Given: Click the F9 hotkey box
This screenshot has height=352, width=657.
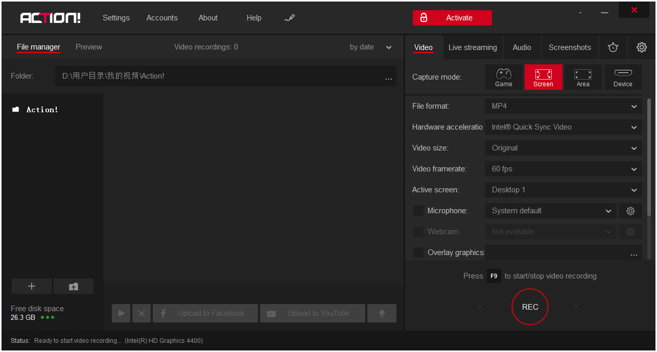Looking at the screenshot, I should point(494,276).
